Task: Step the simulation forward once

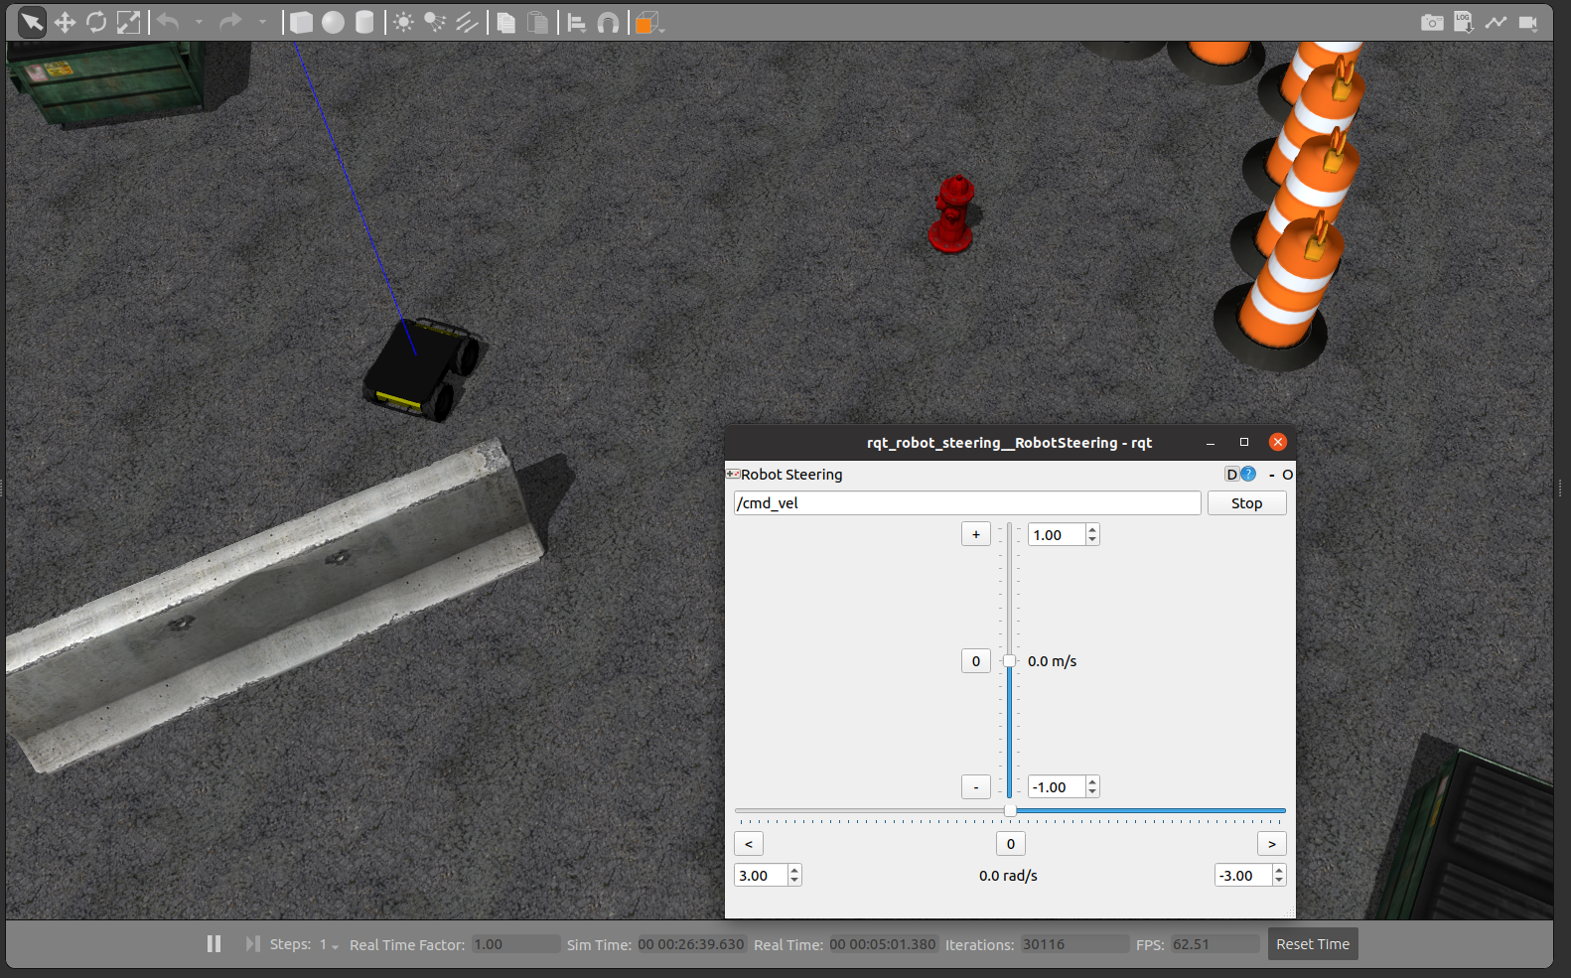Action: coord(252,944)
